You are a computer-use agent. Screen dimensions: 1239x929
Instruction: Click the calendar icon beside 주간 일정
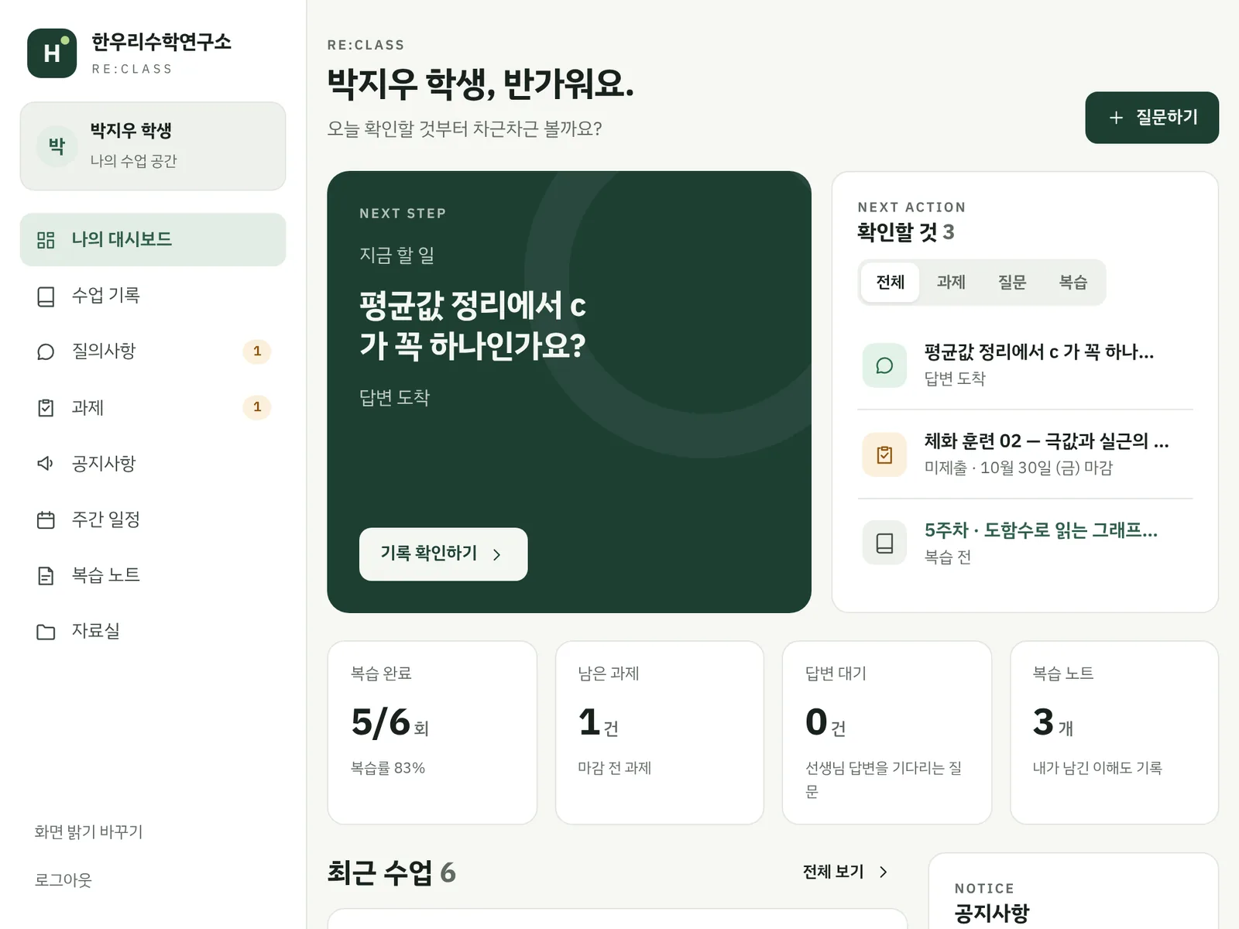(46, 519)
